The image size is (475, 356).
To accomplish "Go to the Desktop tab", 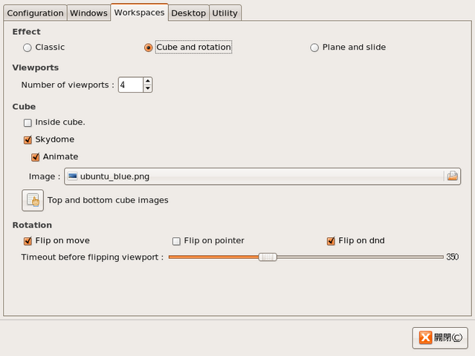I will click(x=188, y=13).
